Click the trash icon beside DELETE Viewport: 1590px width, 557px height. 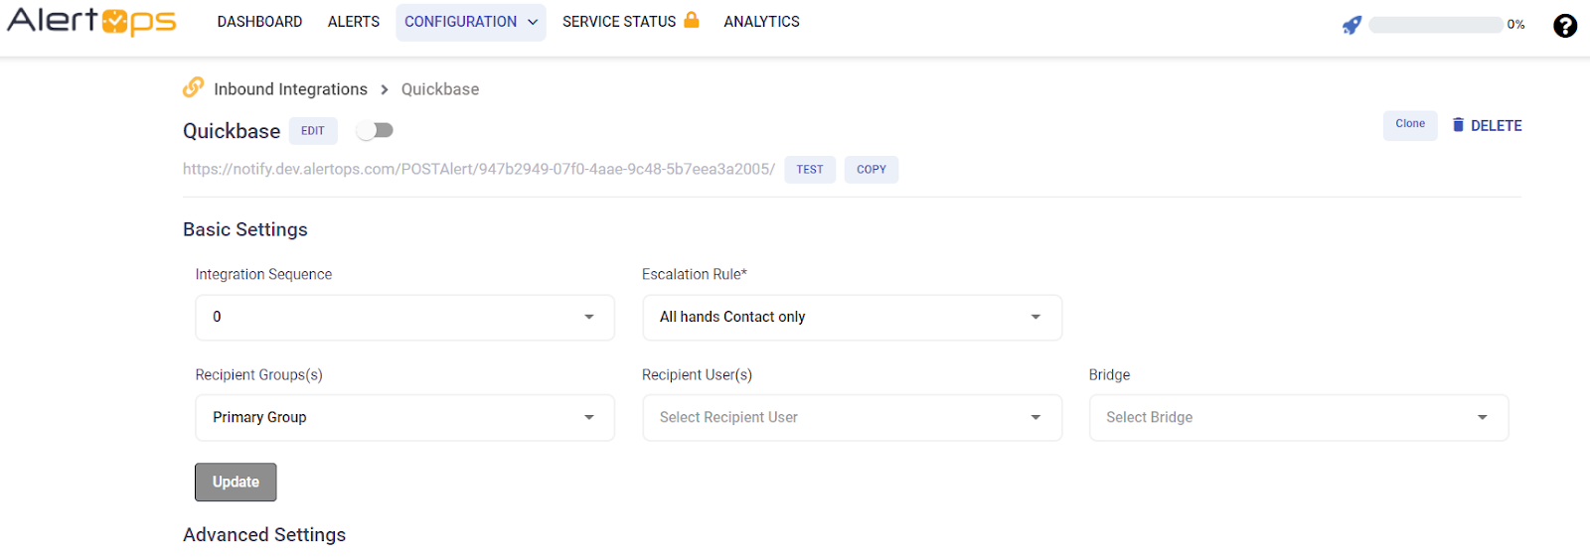(1458, 125)
